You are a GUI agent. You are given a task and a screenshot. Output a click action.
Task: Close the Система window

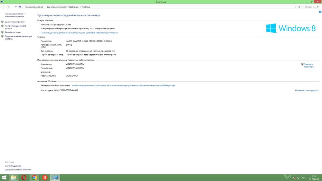[x=318, y=2]
